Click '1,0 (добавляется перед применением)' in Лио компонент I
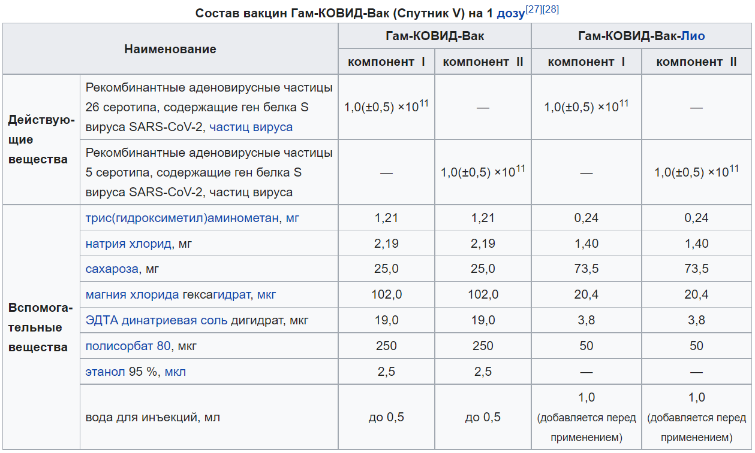755x453 pixels. pos(586,417)
